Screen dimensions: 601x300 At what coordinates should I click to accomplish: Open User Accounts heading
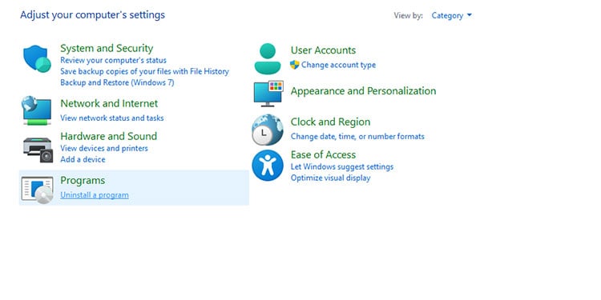323,50
